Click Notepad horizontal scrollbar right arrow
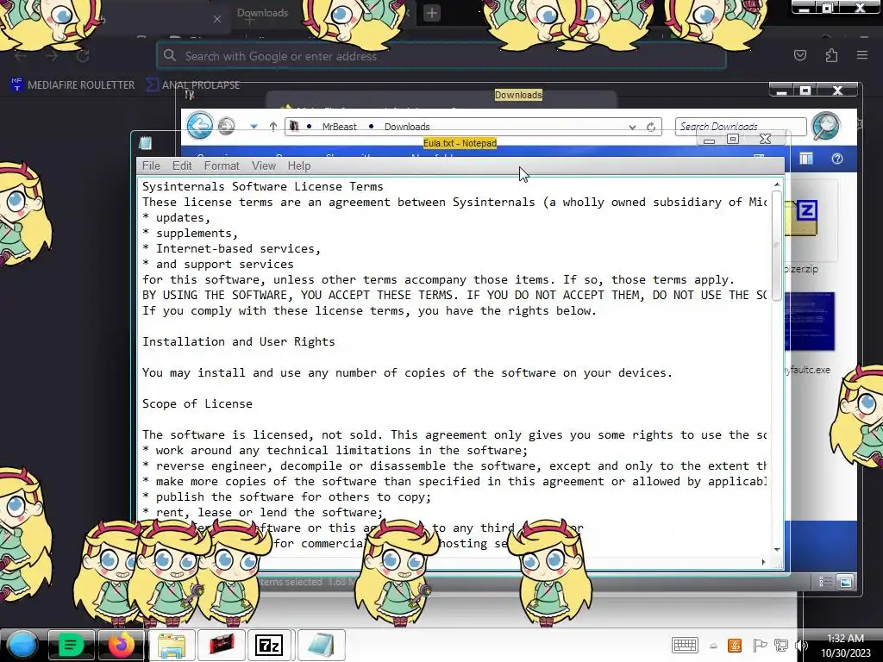This screenshot has height=662, width=883. click(x=764, y=562)
